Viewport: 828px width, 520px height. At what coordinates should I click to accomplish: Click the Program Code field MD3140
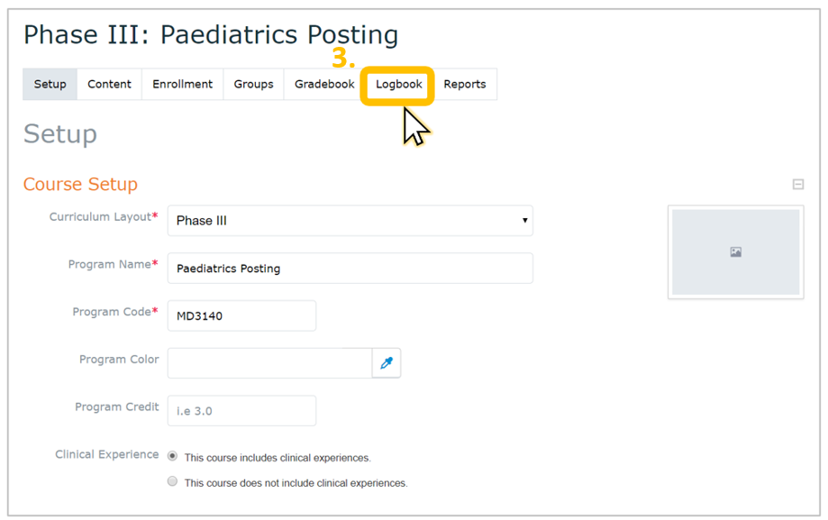pos(241,315)
